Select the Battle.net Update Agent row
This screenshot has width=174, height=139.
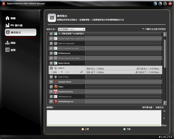[x=105, y=44]
